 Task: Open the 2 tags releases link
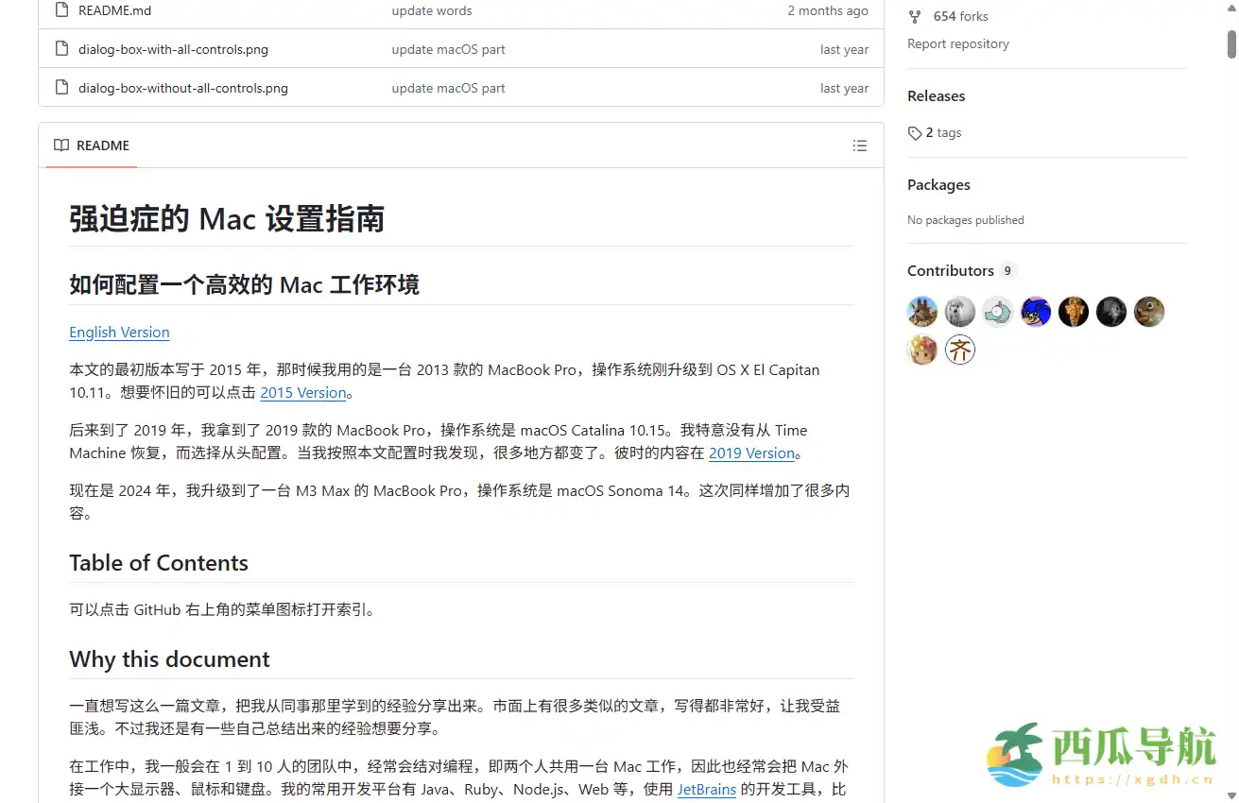943,133
